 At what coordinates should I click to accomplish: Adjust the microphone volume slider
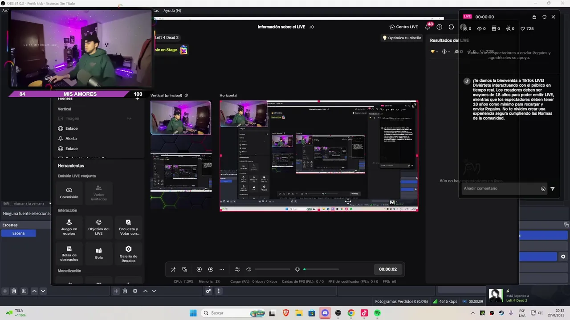(321, 269)
